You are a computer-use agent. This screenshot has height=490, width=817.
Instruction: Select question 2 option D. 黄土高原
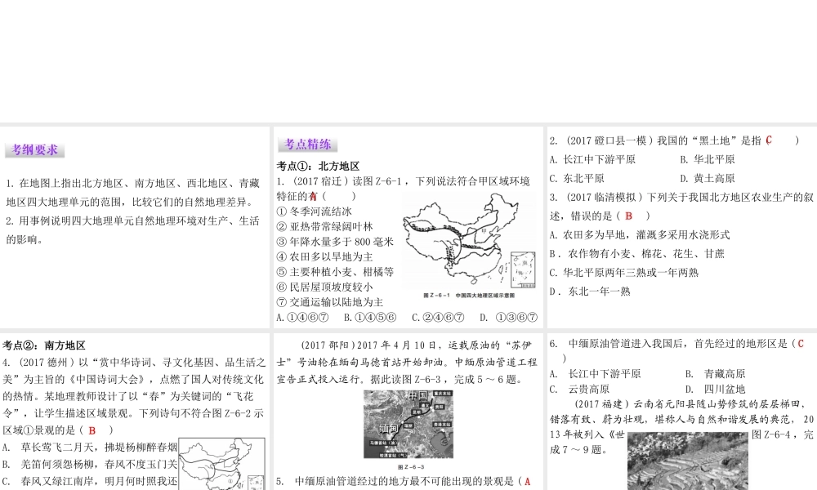point(707,178)
